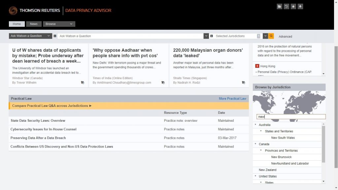Collapse States and Territories node
The width and height of the screenshot is (338, 190).
click(261, 131)
